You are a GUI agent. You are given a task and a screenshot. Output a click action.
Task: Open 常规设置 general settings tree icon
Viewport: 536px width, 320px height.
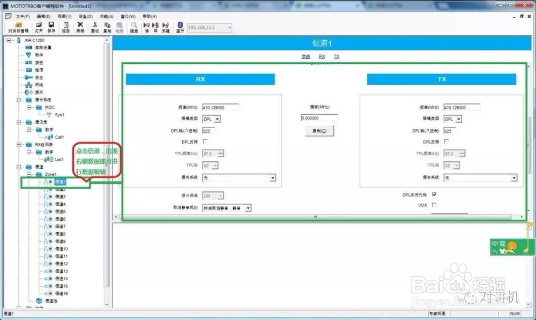tap(29, 48)
